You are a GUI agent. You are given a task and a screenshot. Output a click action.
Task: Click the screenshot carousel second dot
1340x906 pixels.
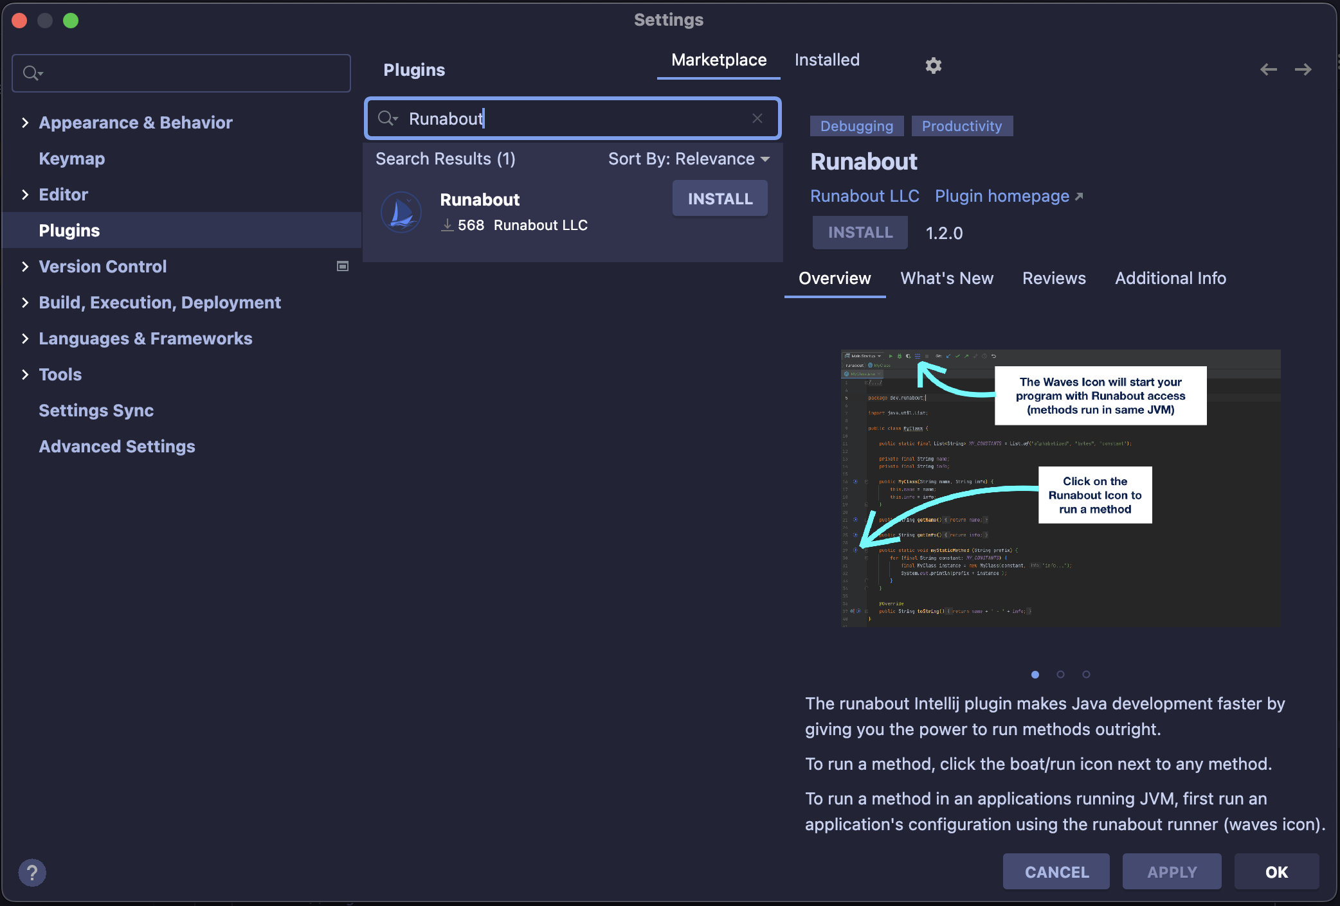pyautogui.click(x=1061, y=673)
